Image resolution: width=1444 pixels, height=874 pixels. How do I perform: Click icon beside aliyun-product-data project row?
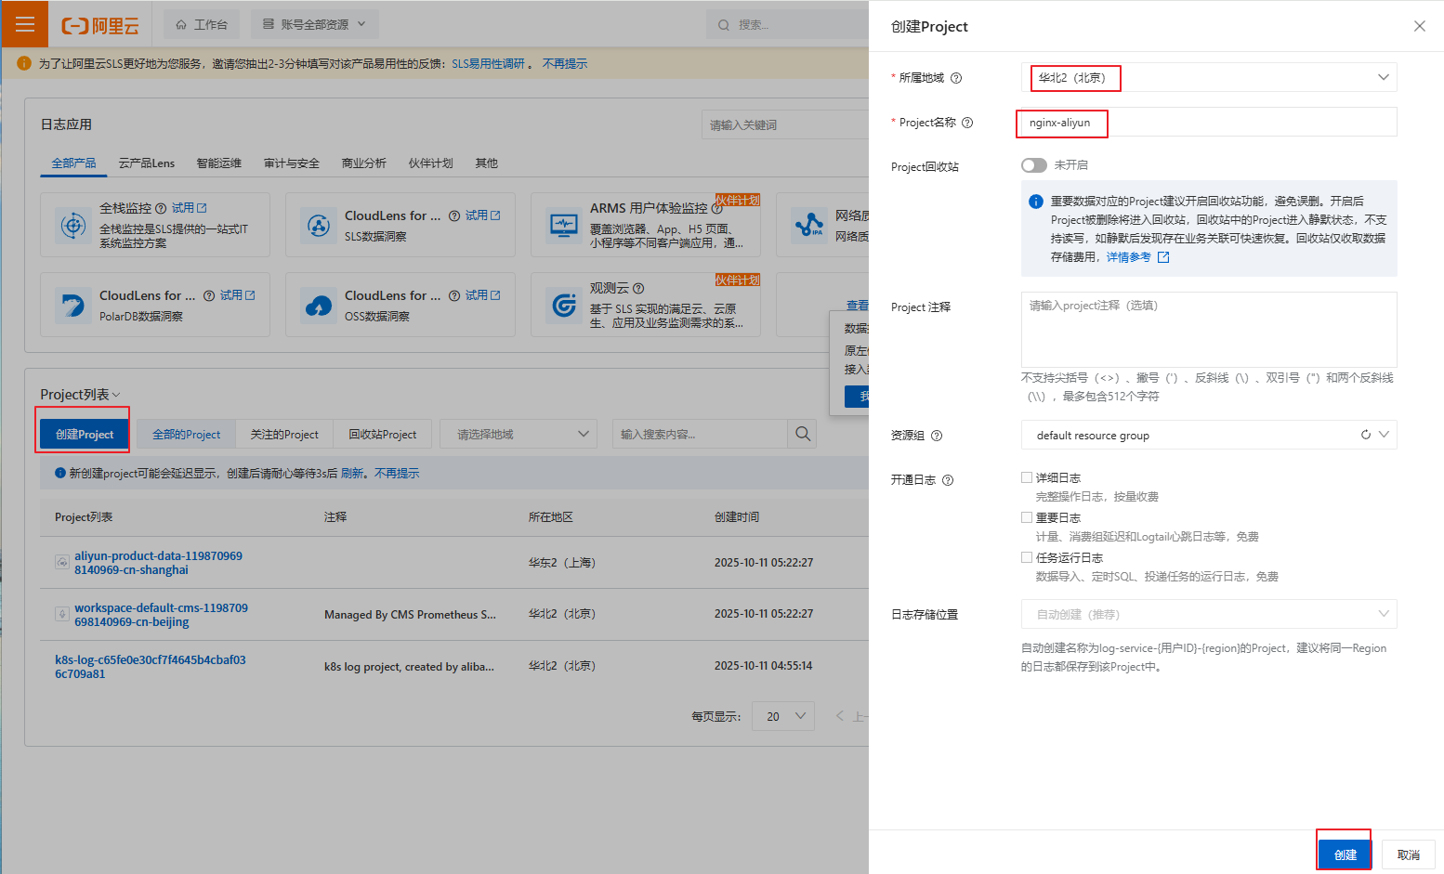click(61, 562)
